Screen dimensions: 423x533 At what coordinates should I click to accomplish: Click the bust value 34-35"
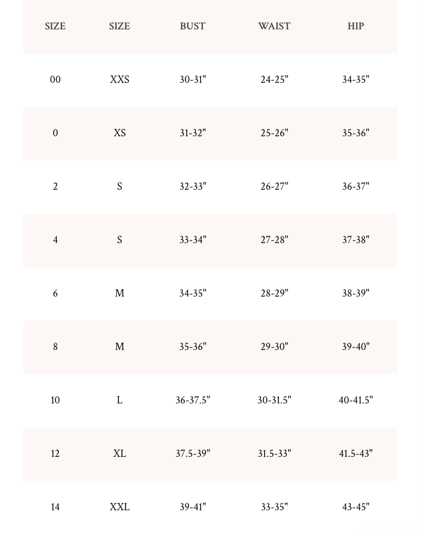(193, 293)
